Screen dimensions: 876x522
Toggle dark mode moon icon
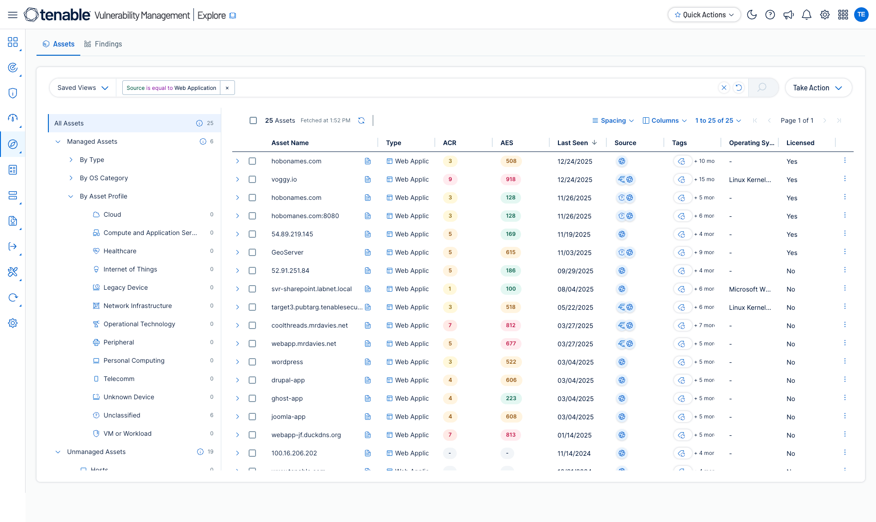coord(752,15)
